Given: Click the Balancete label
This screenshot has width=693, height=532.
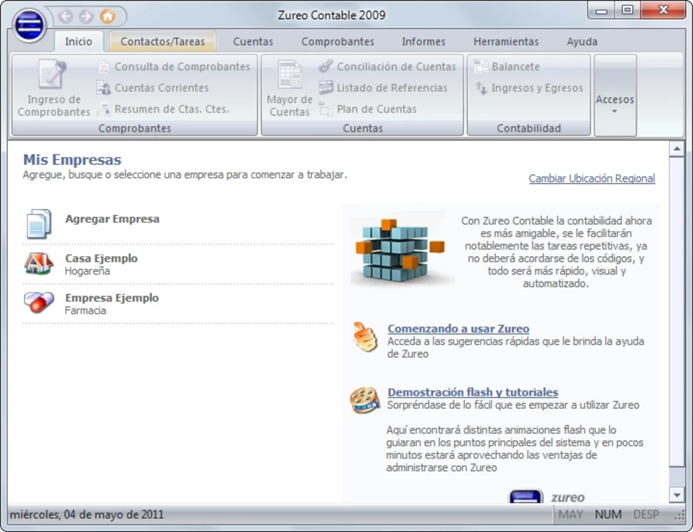Looking at the screenshot, I should [x=516, y=66].
